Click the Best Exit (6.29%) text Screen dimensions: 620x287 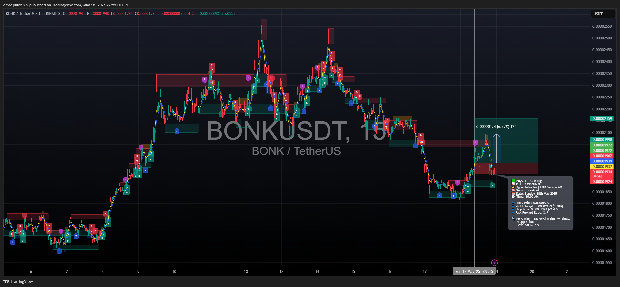click(529, 225)
